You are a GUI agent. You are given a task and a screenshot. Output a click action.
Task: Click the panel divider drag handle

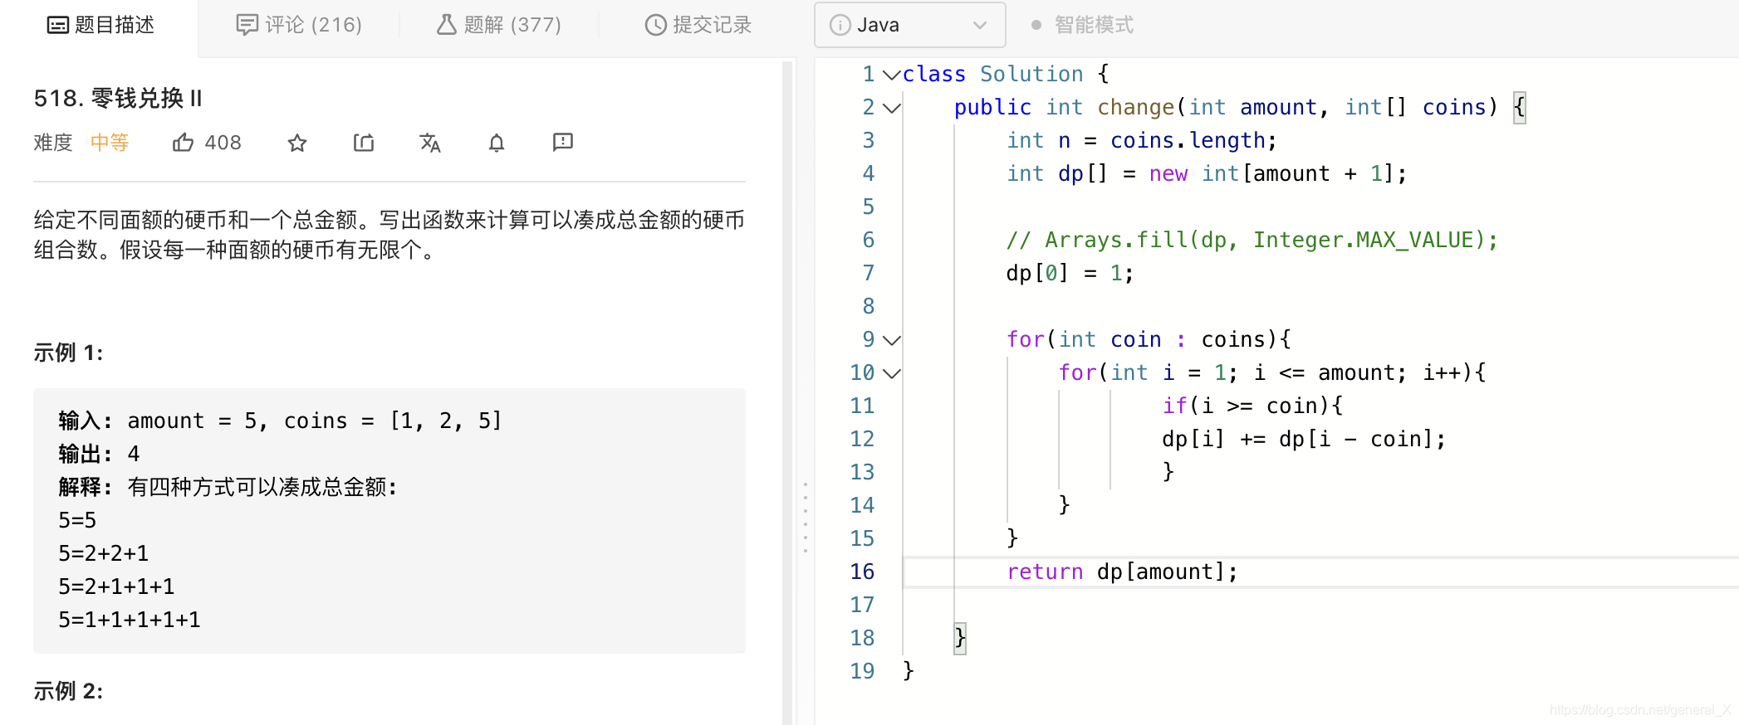806,518
